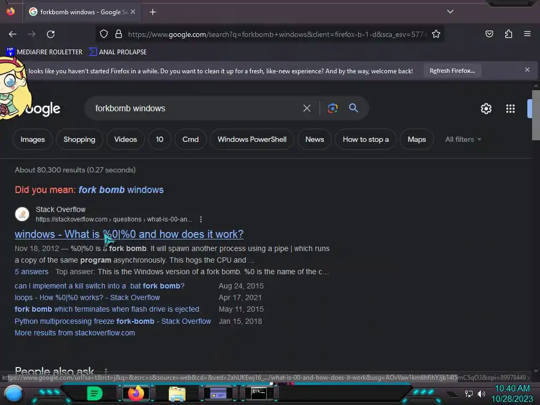Click the address bar URL
This screenshot has width=540, height=405.
pos(277,34)
